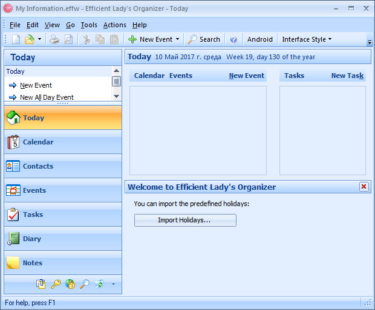
Task: Open Contacts in navigation pane
Action: point(63,166)
